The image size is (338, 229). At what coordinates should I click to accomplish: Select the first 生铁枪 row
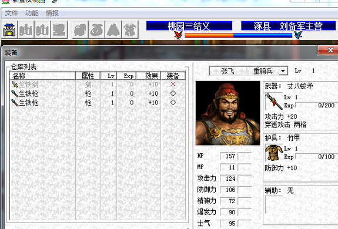pos(98,93)
